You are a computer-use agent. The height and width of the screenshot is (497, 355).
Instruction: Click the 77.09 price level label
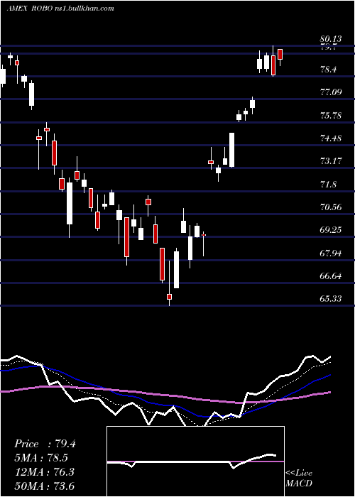[331, 92]
